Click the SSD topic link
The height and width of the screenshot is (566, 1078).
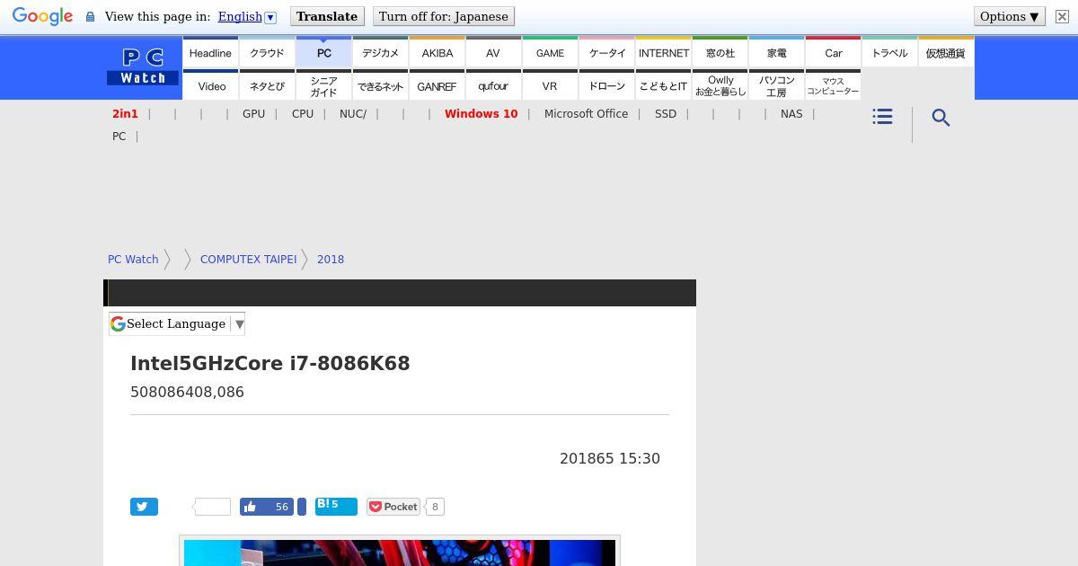pos(666,113)
